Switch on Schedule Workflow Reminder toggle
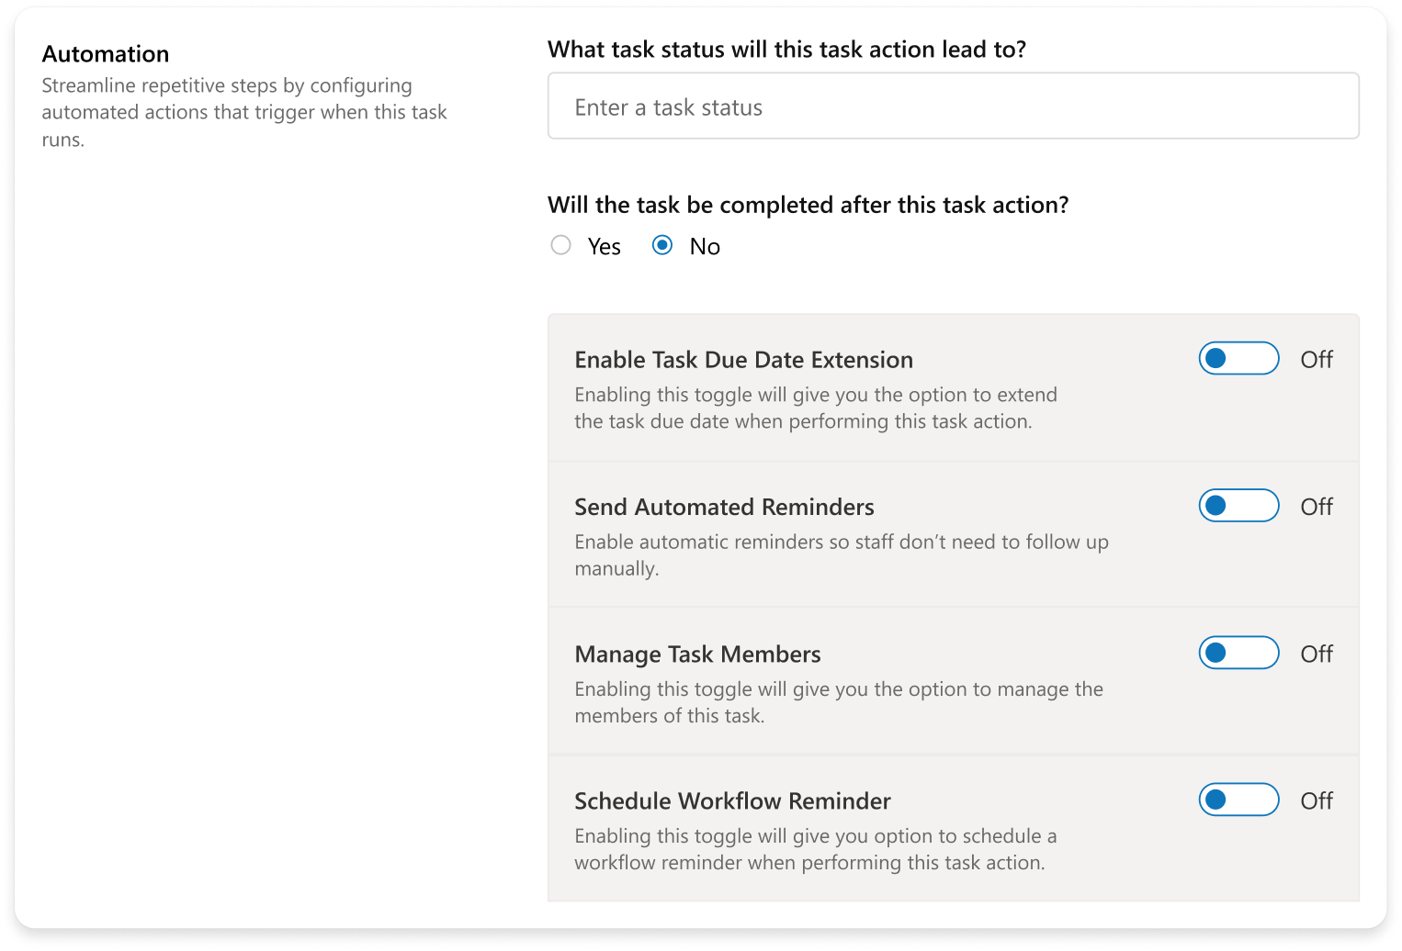The image size is (1402, 951). 1238,800
